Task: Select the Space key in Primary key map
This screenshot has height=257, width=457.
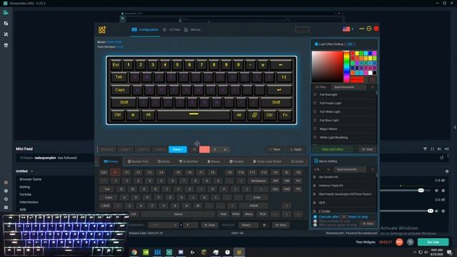Action: [179, 214]
